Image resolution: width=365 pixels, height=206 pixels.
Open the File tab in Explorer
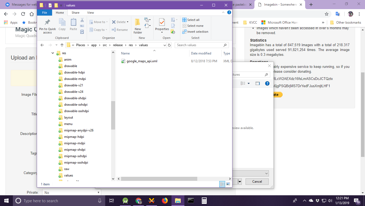pyautogui.click(x=45, y=13)
